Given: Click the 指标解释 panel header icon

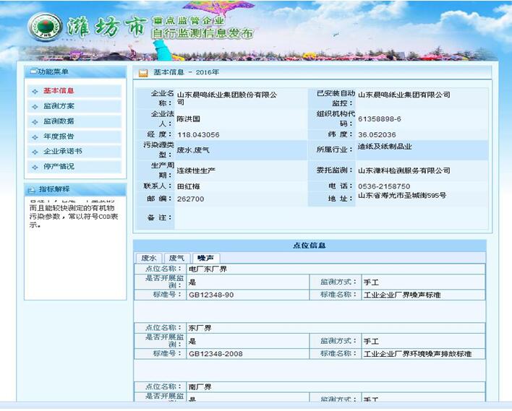Looking at the screenshot, I should [31, 189].
